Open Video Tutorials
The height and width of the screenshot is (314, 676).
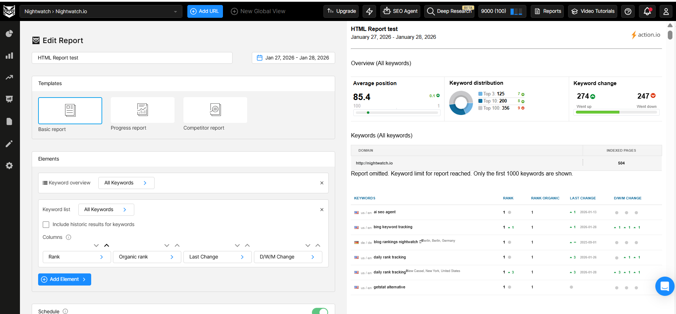(x=593, y=11)
